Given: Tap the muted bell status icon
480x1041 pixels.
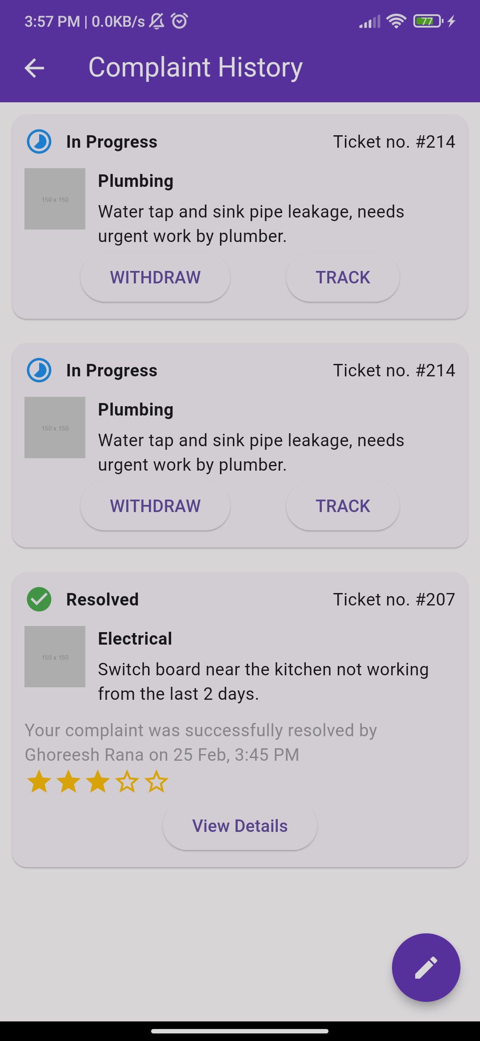Looking at the screenshot, I should 156,21.
